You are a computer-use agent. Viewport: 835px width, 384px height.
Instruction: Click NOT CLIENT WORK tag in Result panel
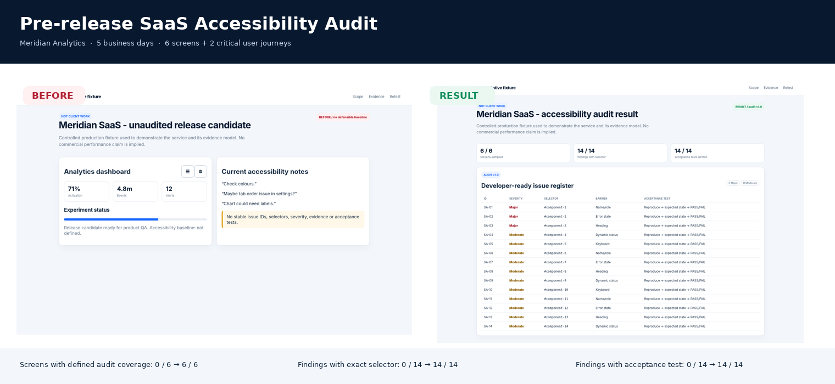click(492, 106)
